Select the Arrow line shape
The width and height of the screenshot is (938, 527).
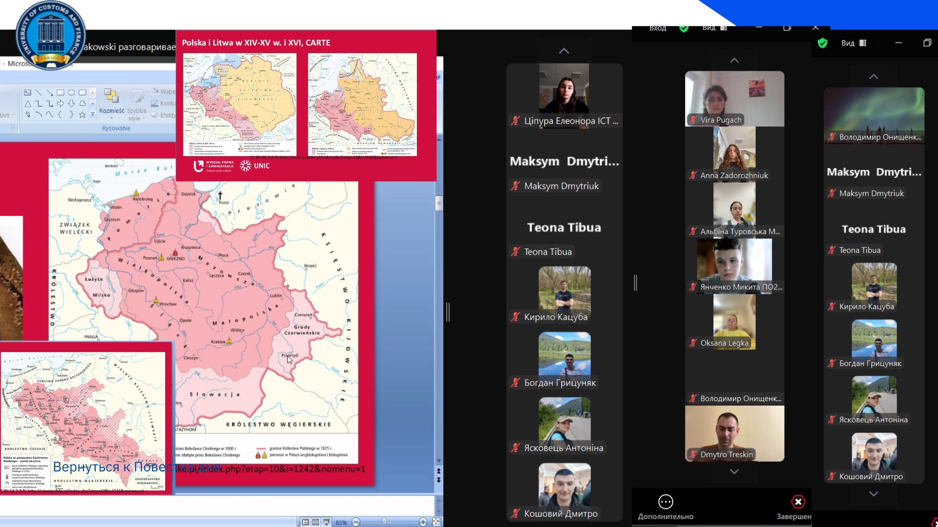pos(49,93)
